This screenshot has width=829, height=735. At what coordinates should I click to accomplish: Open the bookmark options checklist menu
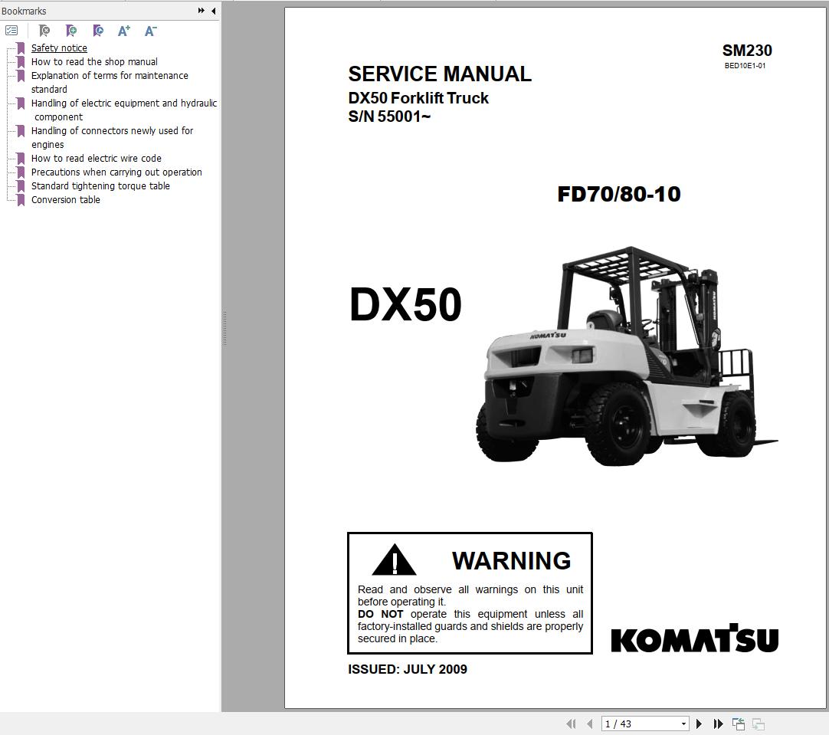click(x=11, y=31)
